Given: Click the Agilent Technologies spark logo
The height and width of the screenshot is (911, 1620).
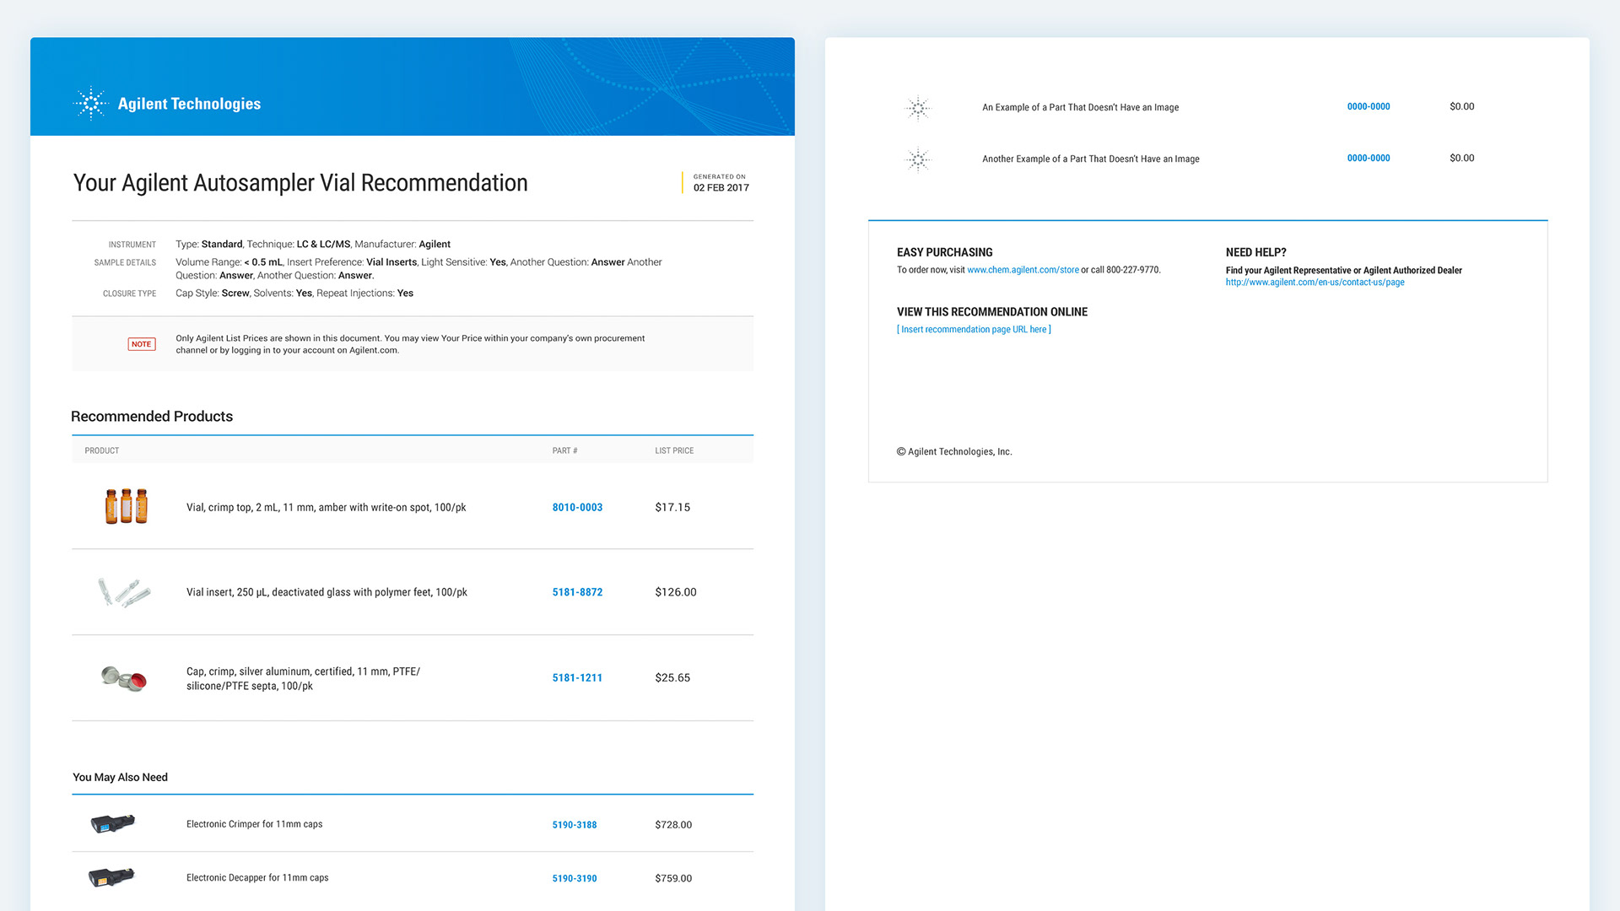Looking at the screenshot, I should tap(90, 104).
